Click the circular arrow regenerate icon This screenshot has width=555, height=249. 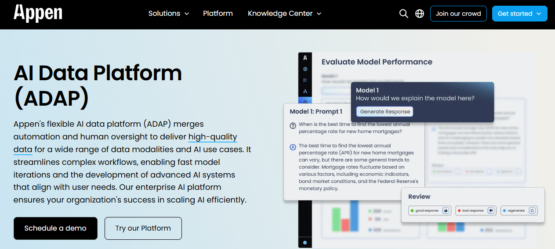coord(532,211)
